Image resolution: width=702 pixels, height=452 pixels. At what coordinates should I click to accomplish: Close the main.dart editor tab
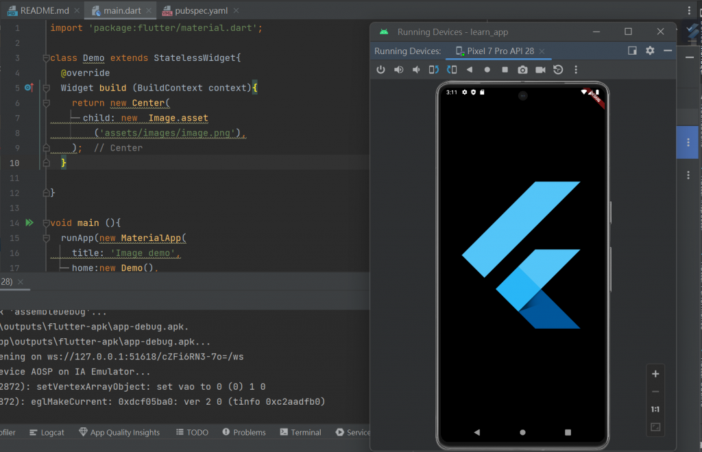click(x=149, y=10)
